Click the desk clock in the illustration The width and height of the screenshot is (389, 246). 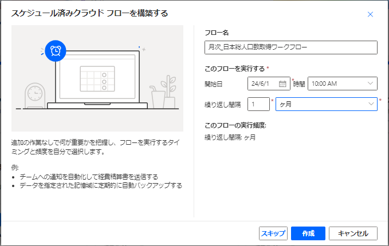pyautogui.click(x=34, y=94)
